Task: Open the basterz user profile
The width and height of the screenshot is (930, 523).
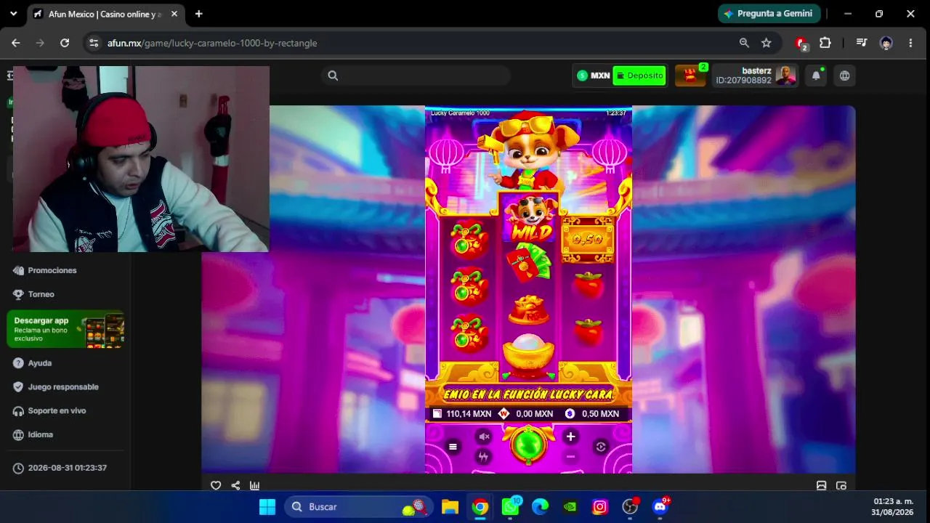Action: (x=755, y=76)
